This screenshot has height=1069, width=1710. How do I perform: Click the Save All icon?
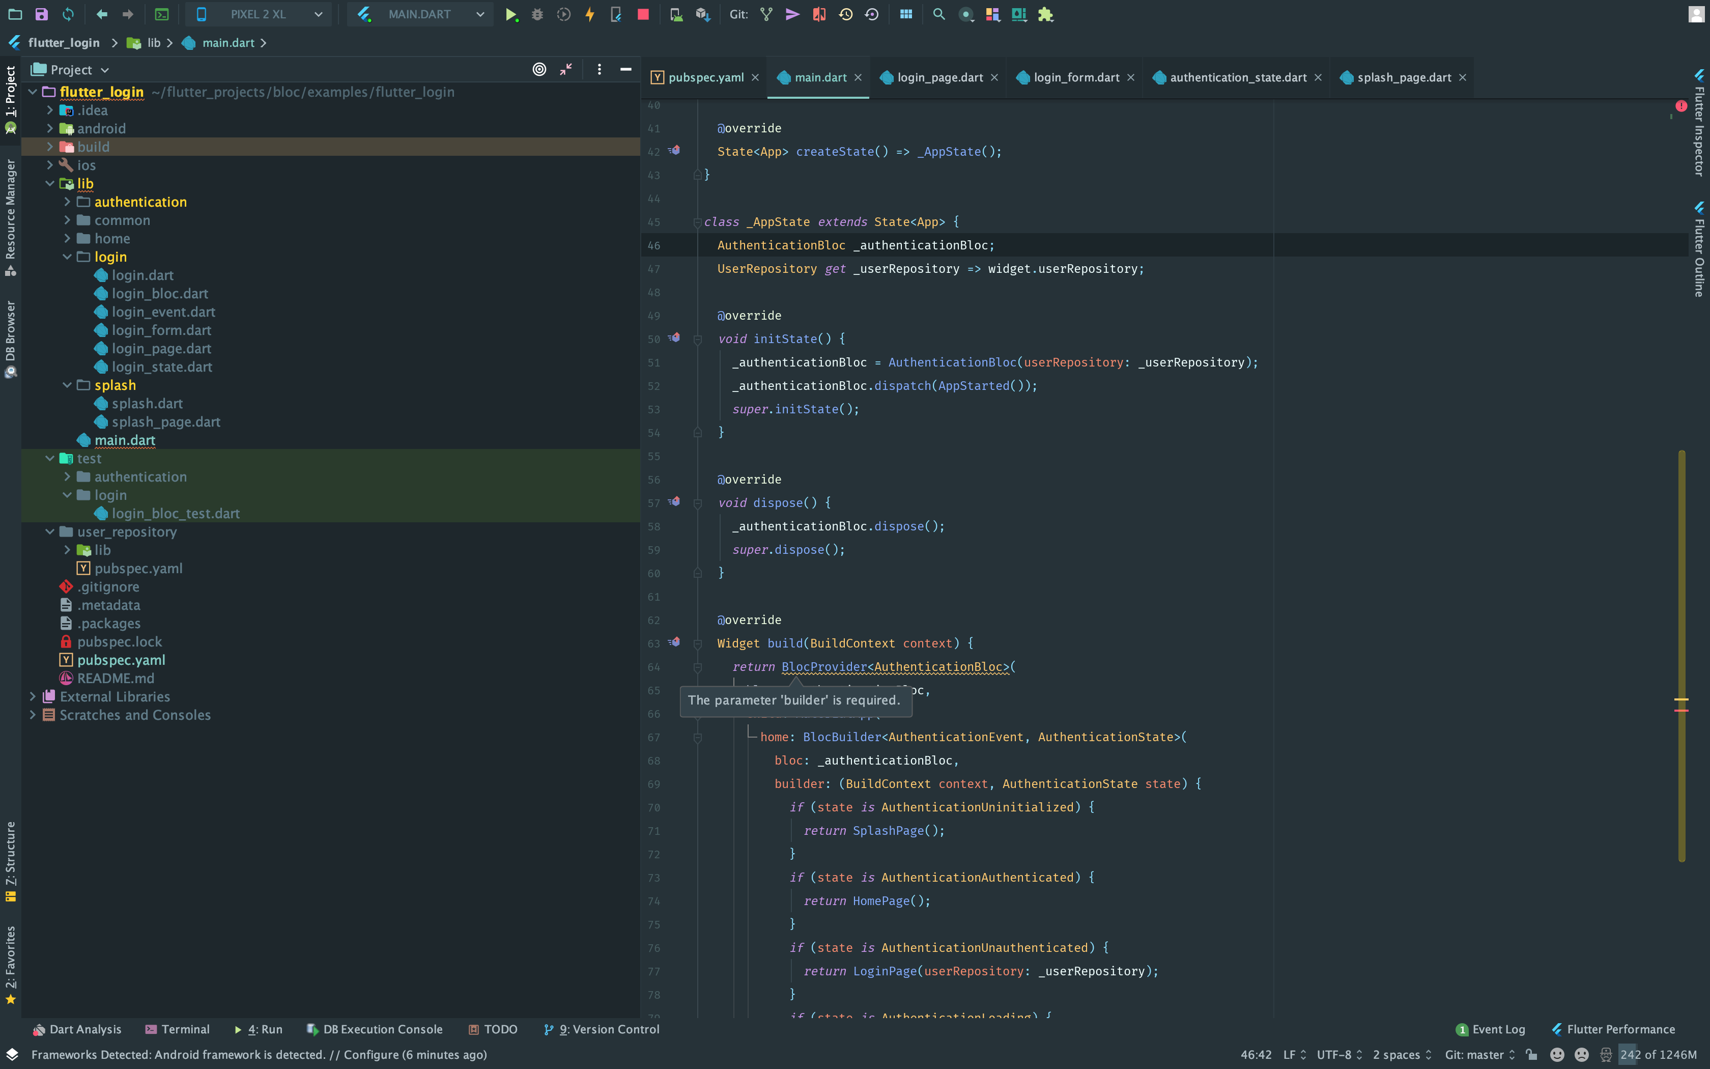point(41,14)
